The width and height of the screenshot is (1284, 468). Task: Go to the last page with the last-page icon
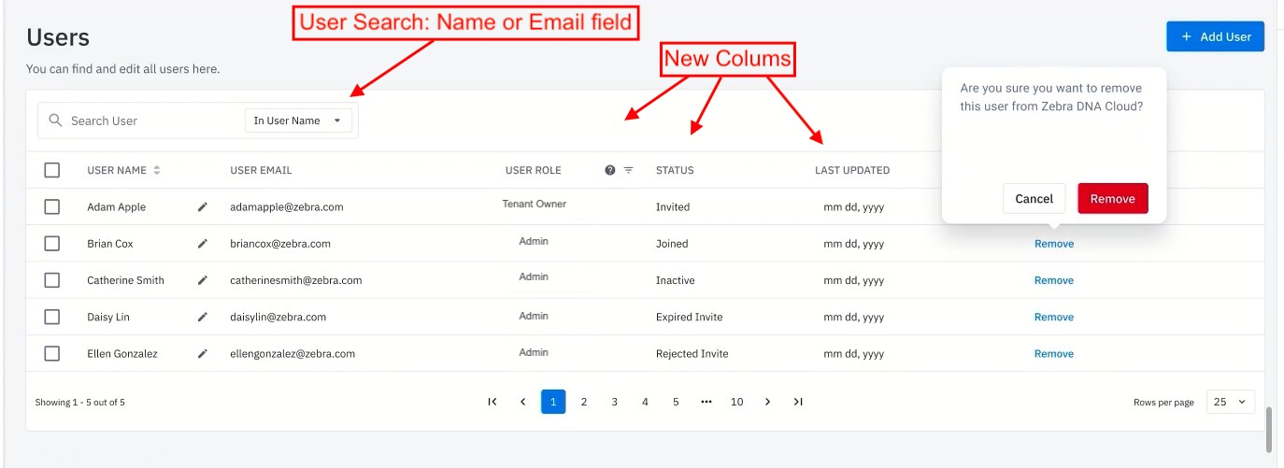click(x=798, y=402)
